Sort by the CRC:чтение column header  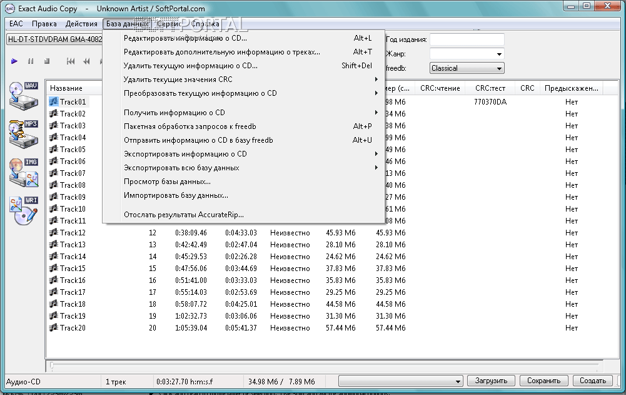tap(440, 88)
